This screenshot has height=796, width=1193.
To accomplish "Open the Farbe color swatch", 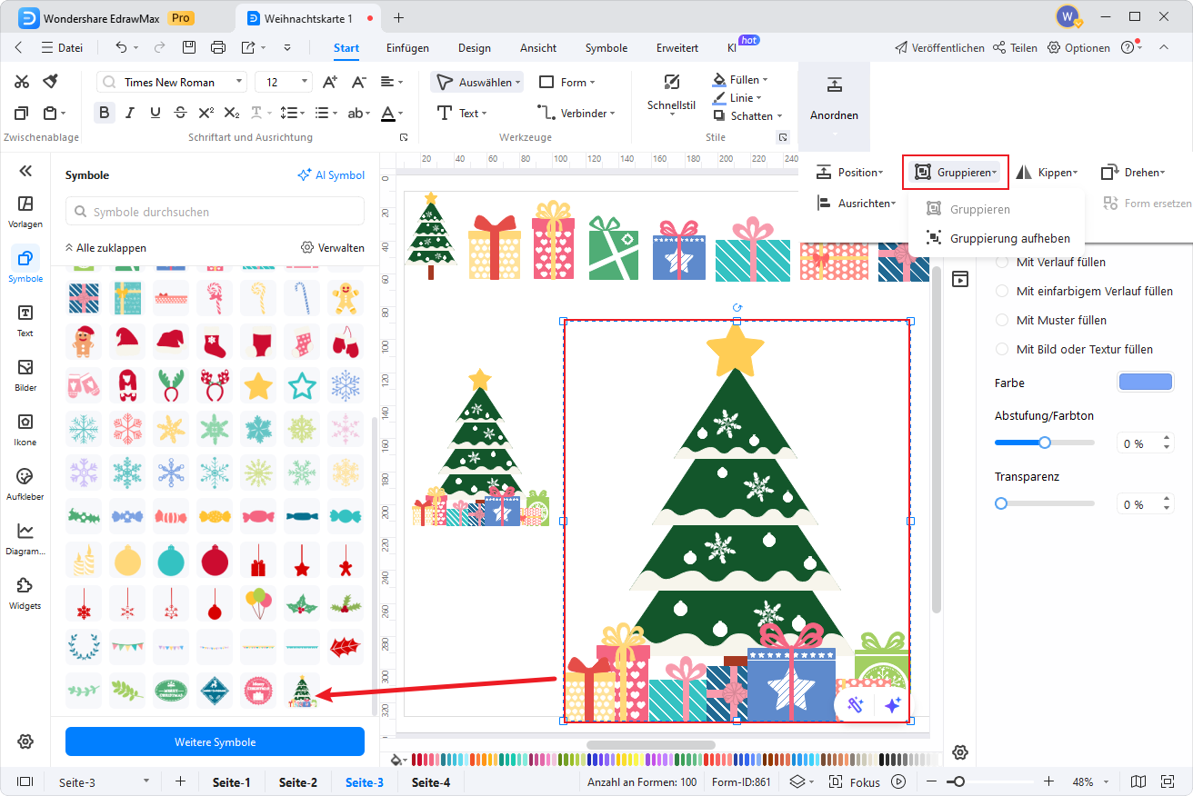I will pyautogui.click(x=1145, y=382).
